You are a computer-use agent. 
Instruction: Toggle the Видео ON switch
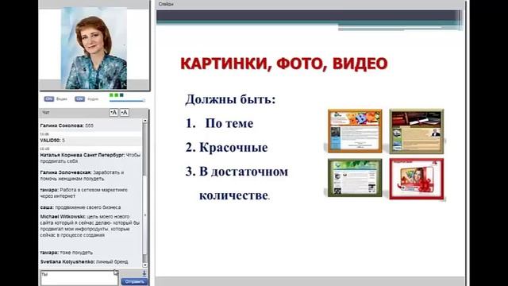(49, 99)
